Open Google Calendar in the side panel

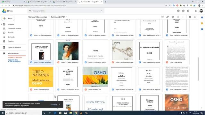click(x=202, y=18)
